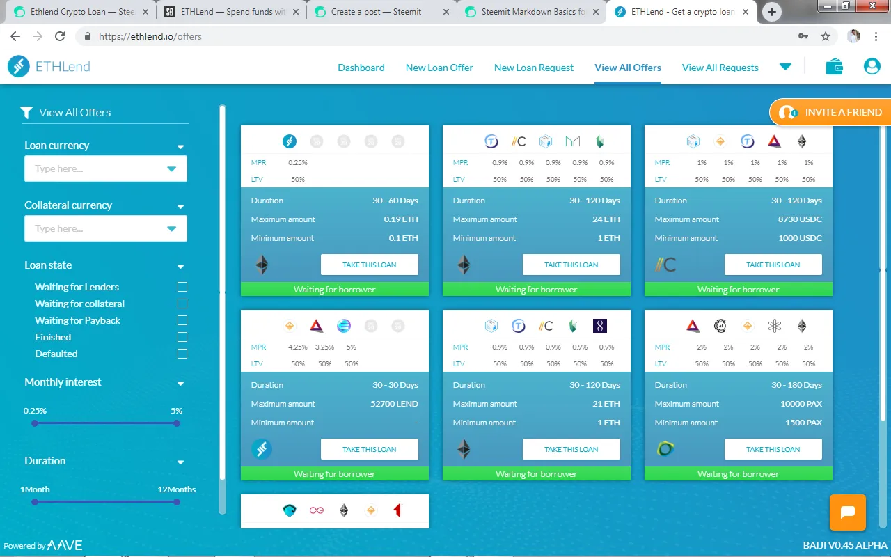891x557 pixels.
Task: Click the dark purple token icon in the 21 ETH card
Action: [x=600, y=326]
